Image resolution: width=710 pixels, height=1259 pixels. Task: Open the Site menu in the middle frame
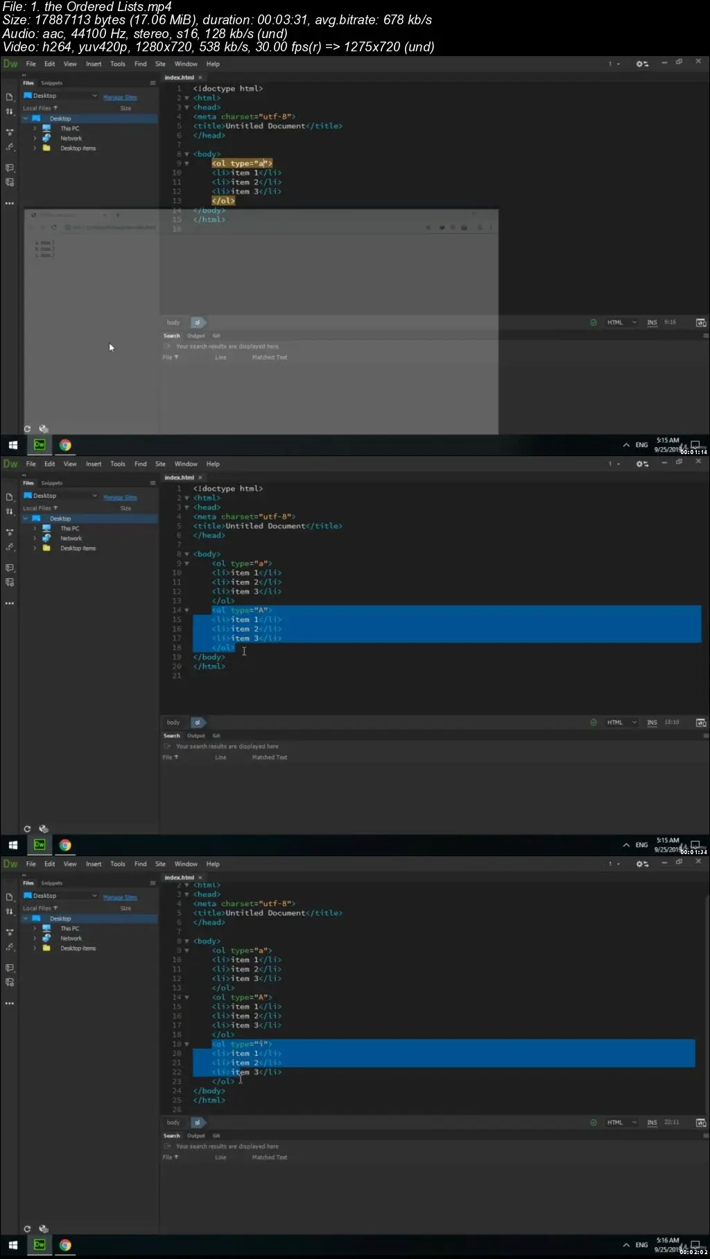pyautogui.click(x=160, y=464)
